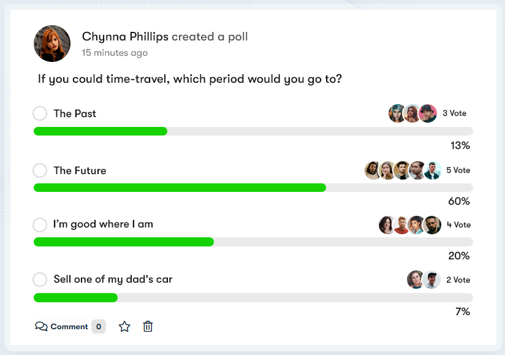The image size is (505, 355).
Task: Star the poll using the star icon
Action: click(124, 326)
